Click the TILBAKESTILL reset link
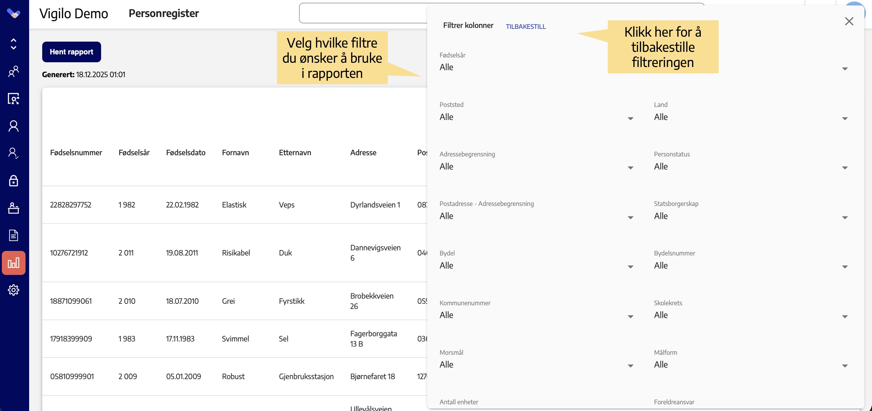 click(x=526, y=26)
